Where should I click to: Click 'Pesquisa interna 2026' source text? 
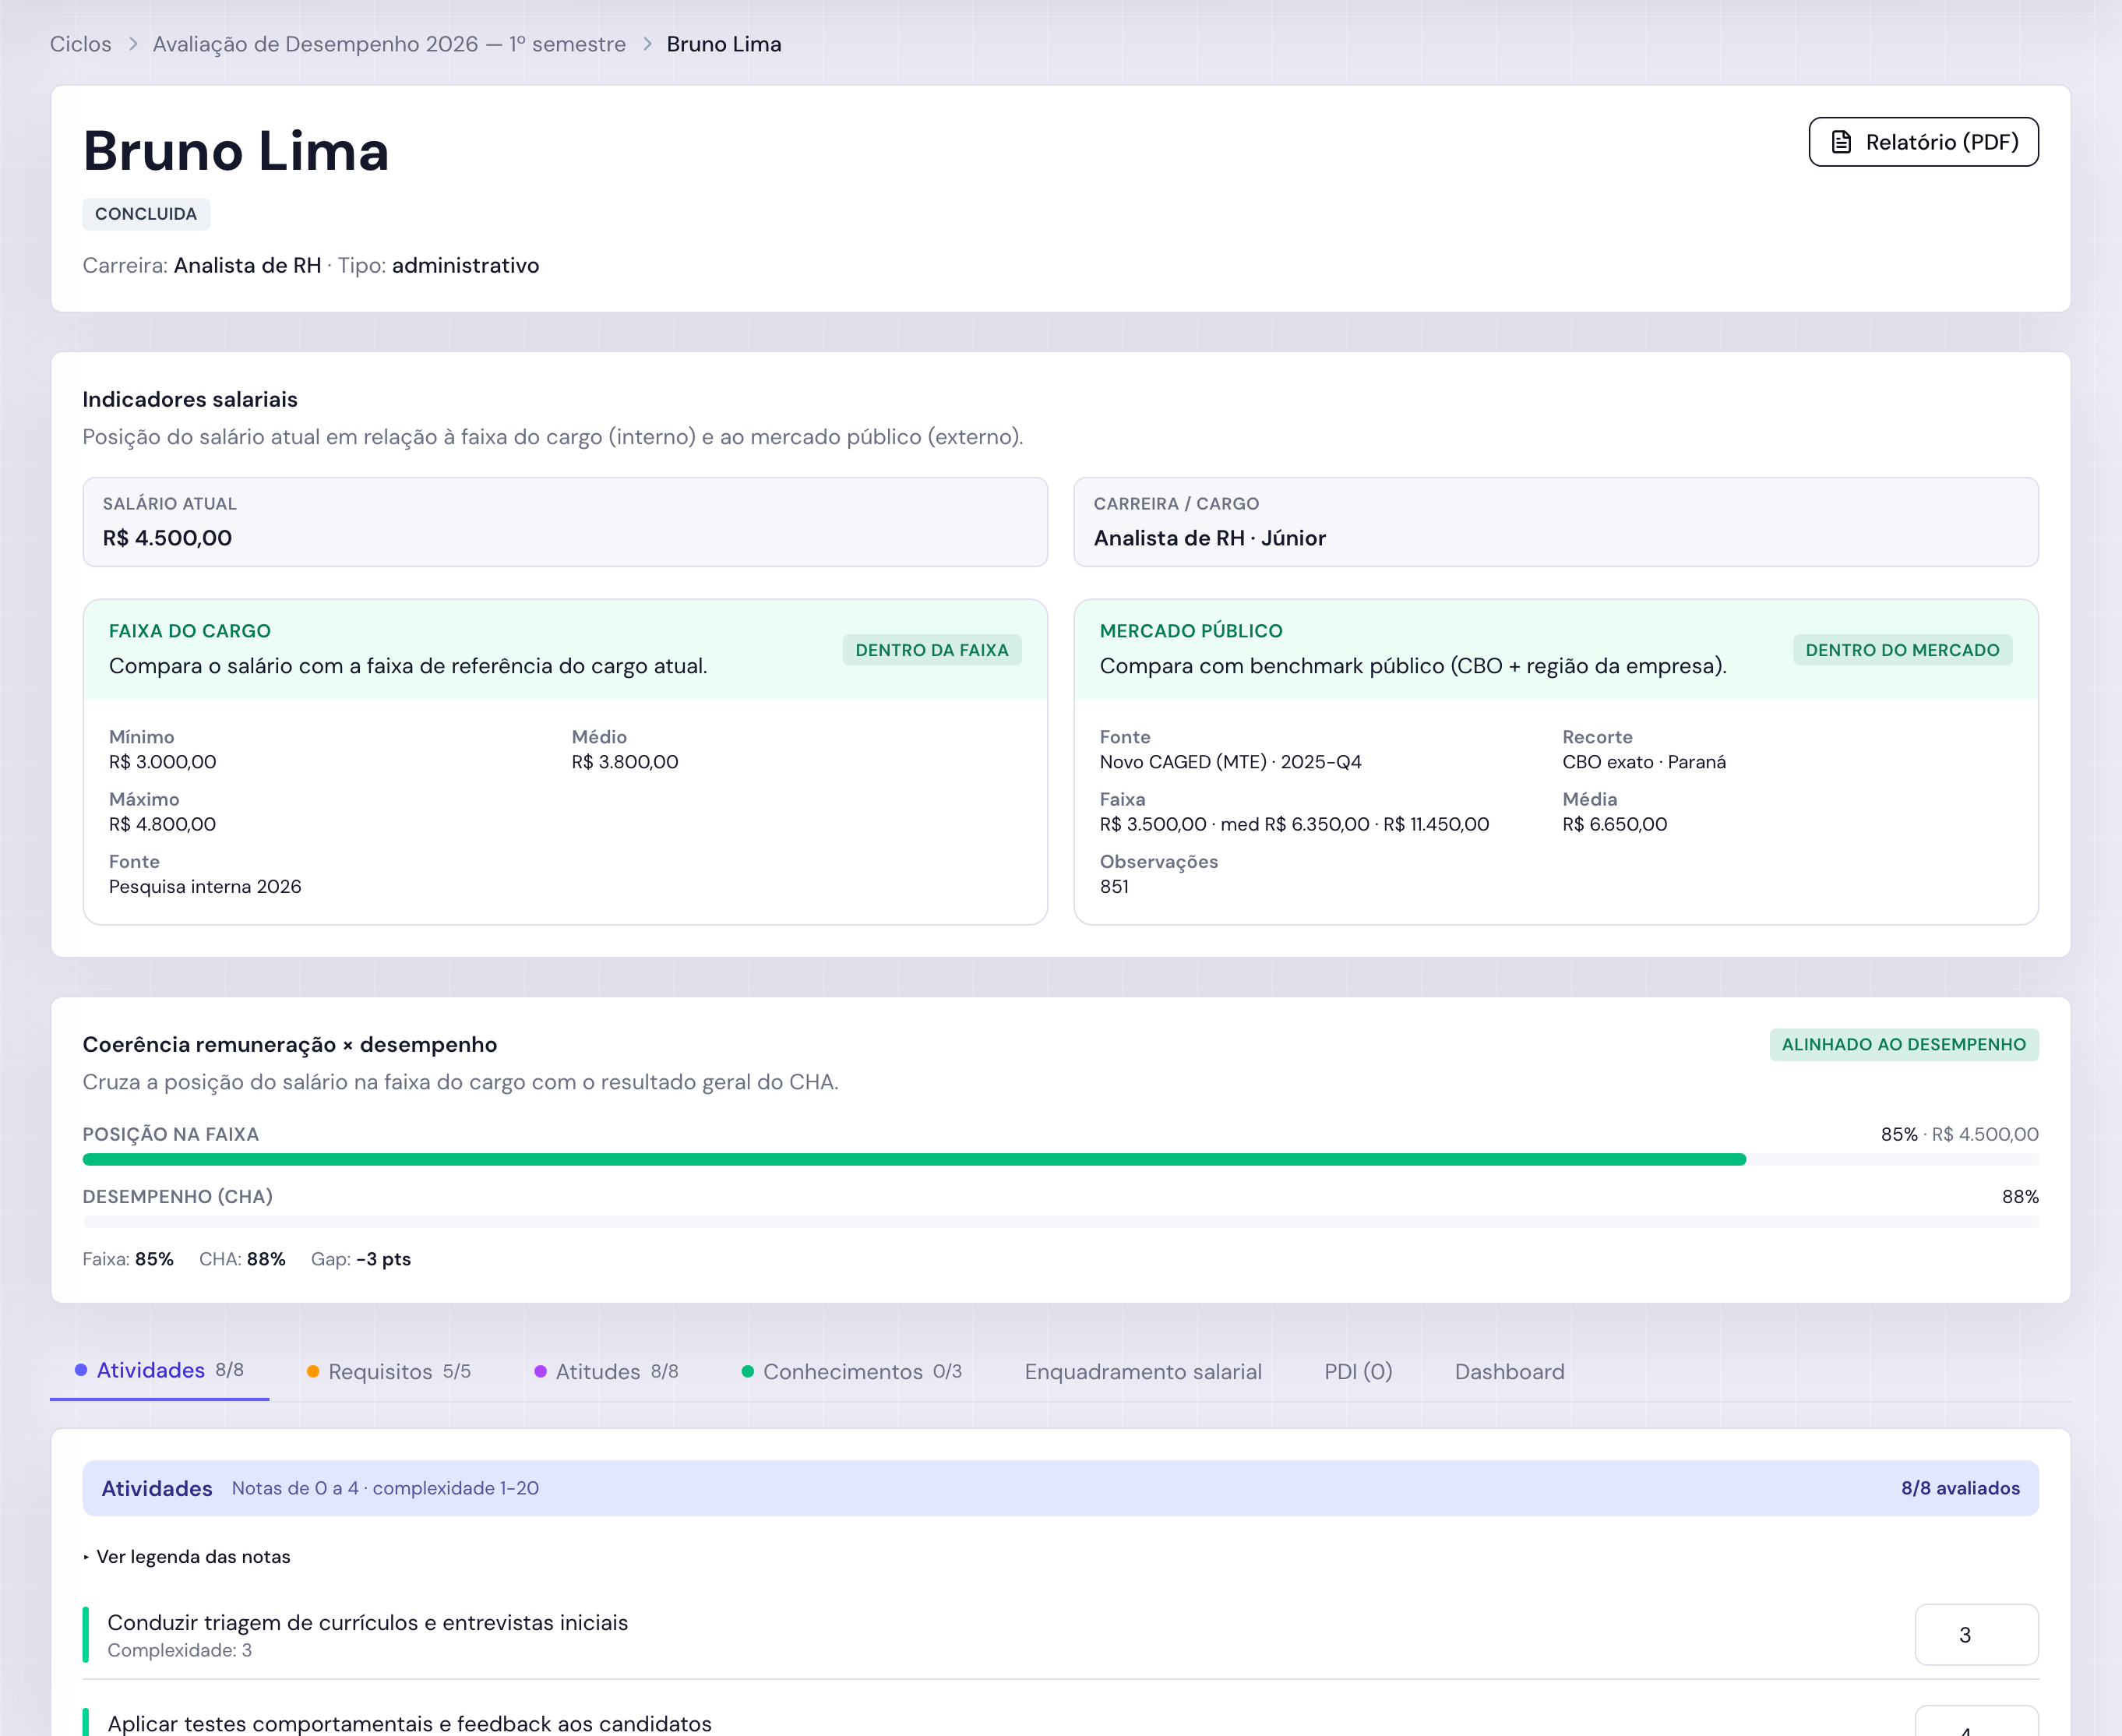point(205,887)
